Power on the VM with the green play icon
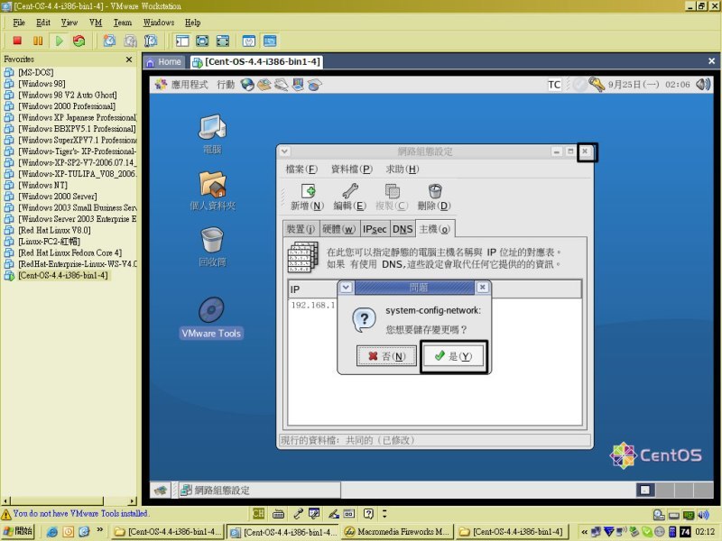 59,41
